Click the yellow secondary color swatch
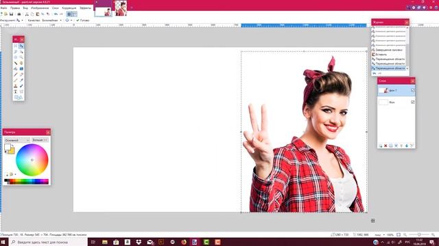The width and height of the screenshot is (439, 246). tap(12, 151)
